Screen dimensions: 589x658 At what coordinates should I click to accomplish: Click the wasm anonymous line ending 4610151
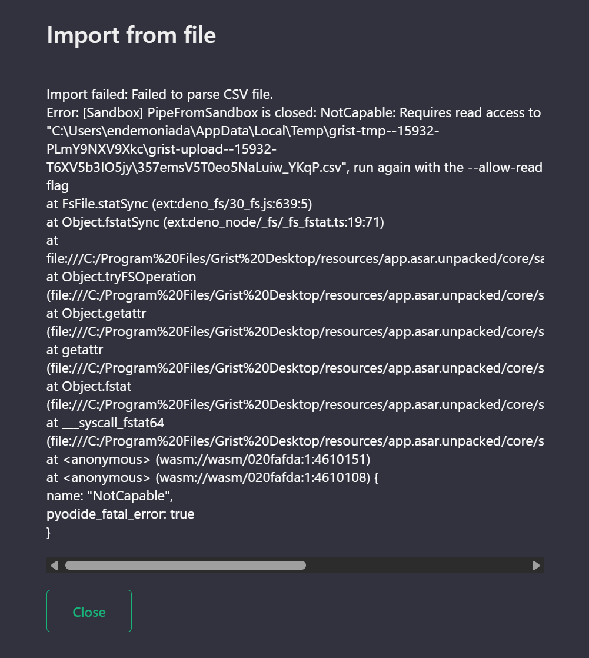[208, 460]
